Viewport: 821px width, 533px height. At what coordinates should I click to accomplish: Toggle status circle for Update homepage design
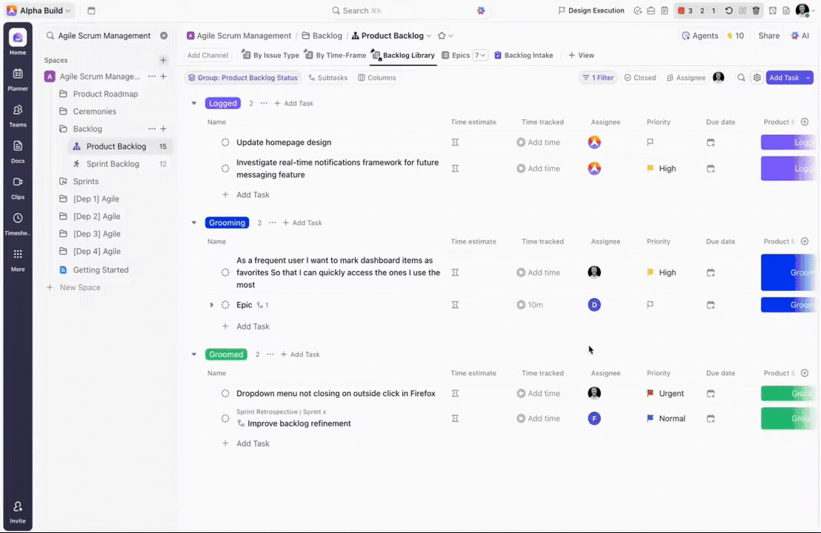click(x=225, y=142)
